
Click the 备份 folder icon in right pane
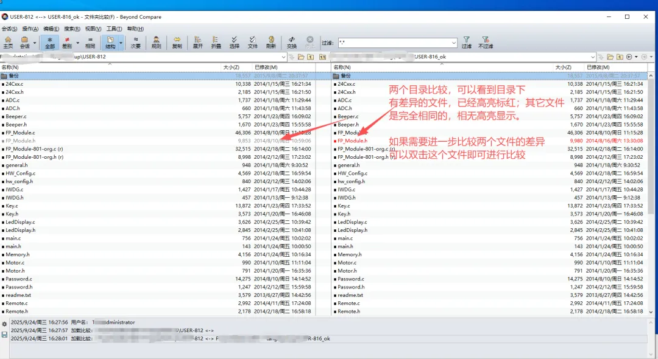336,76
